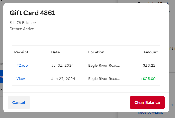Click the Receipt column header
Image resolution: width=175 pixels, height=118 pixels.
click(21, 52)
